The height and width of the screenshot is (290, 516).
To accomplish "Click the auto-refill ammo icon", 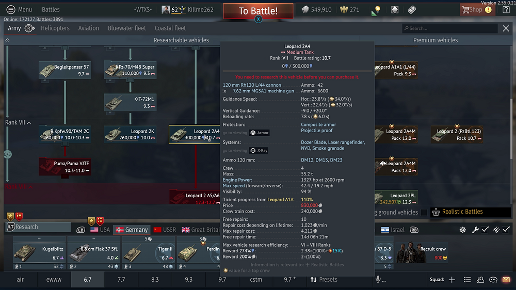I will pos(496,230).
